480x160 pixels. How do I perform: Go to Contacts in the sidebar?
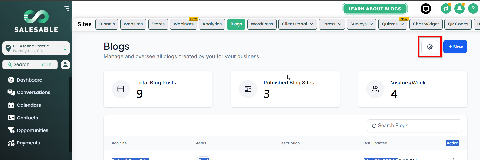click(27, 118)
